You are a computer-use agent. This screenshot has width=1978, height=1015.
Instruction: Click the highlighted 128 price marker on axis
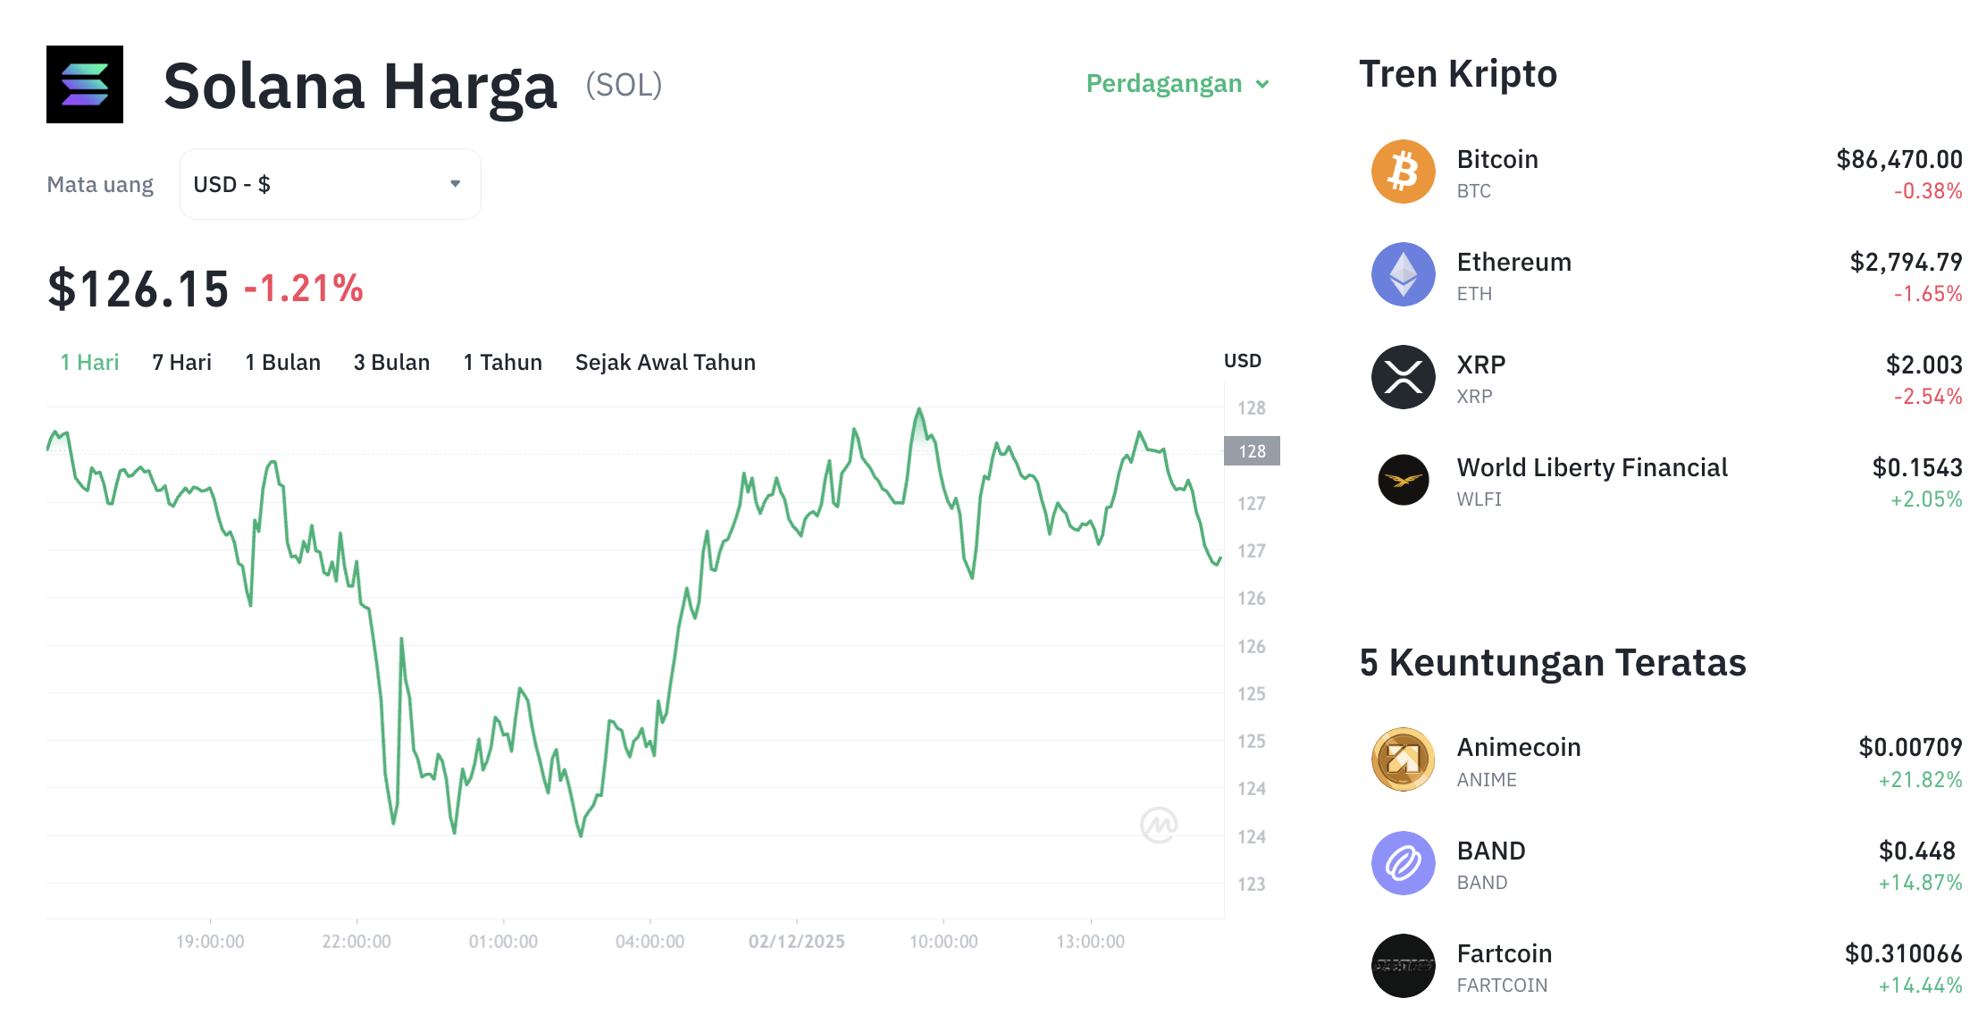(x=1251, y=451)
